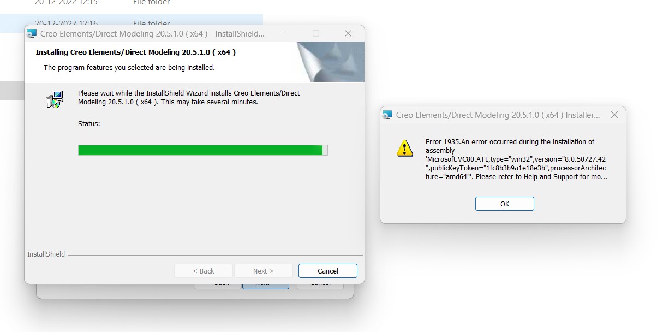
Task: Cancel the Creo Elements installation
Action: [x=328, y=271]
